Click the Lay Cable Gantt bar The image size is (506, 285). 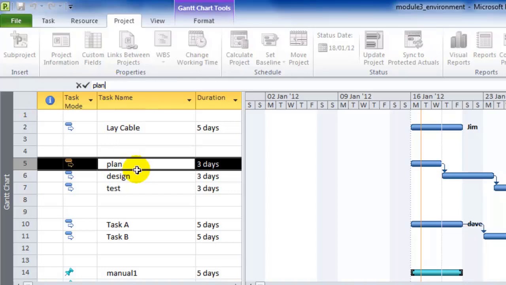436,127
